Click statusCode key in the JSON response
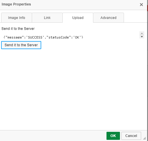The height and width of the screenshot is (141, 148). pyautogui.click(x=59, y=37)
